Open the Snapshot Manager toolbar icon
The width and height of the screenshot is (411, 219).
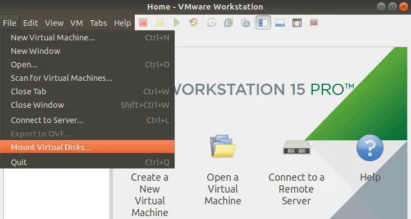pos(245,22)
